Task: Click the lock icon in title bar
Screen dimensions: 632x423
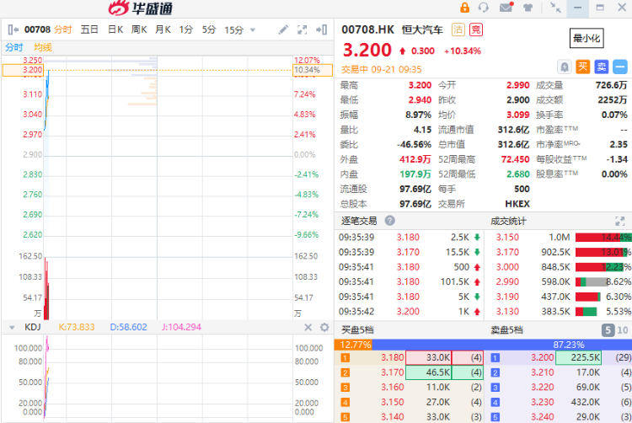Action: (464, 8)
